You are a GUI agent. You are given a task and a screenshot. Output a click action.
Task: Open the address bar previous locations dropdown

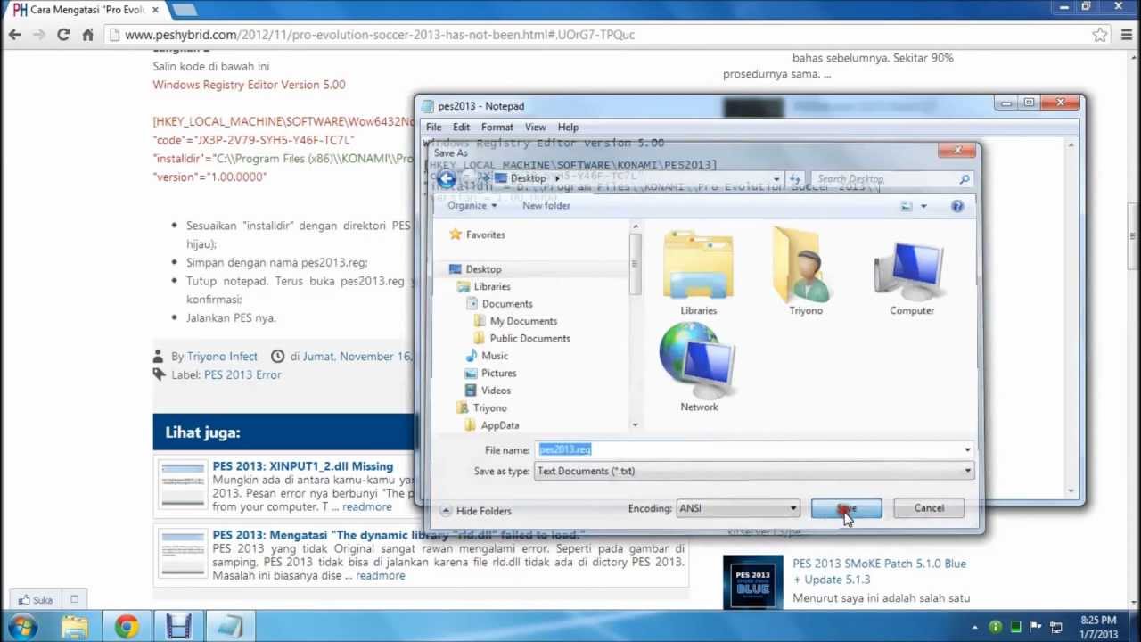coord(776,179)
